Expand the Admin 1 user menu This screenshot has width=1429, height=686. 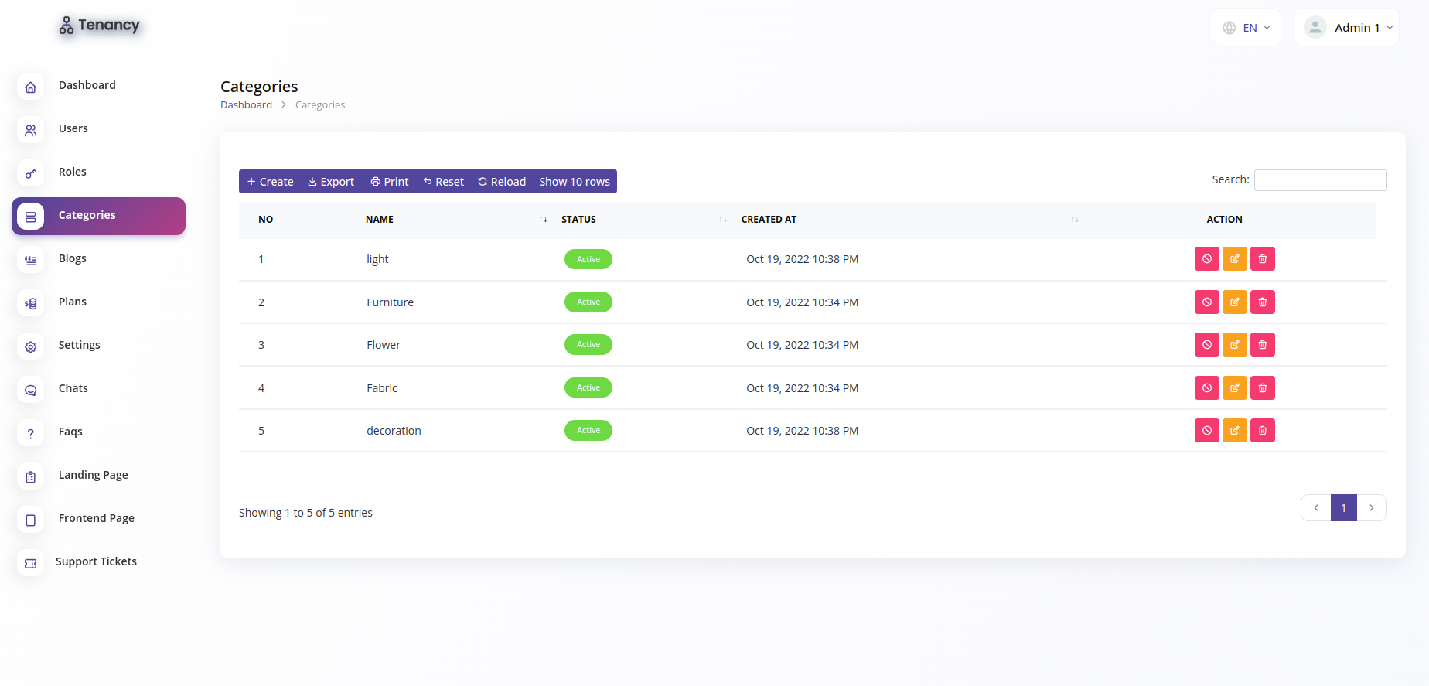[1346, 28]
